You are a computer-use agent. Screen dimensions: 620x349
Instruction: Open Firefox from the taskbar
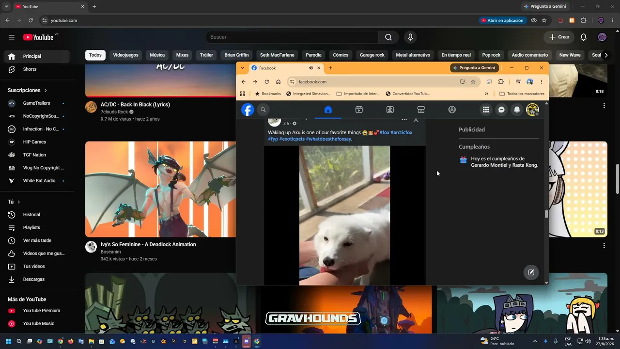pyautogui.click(x=71, y=341)
